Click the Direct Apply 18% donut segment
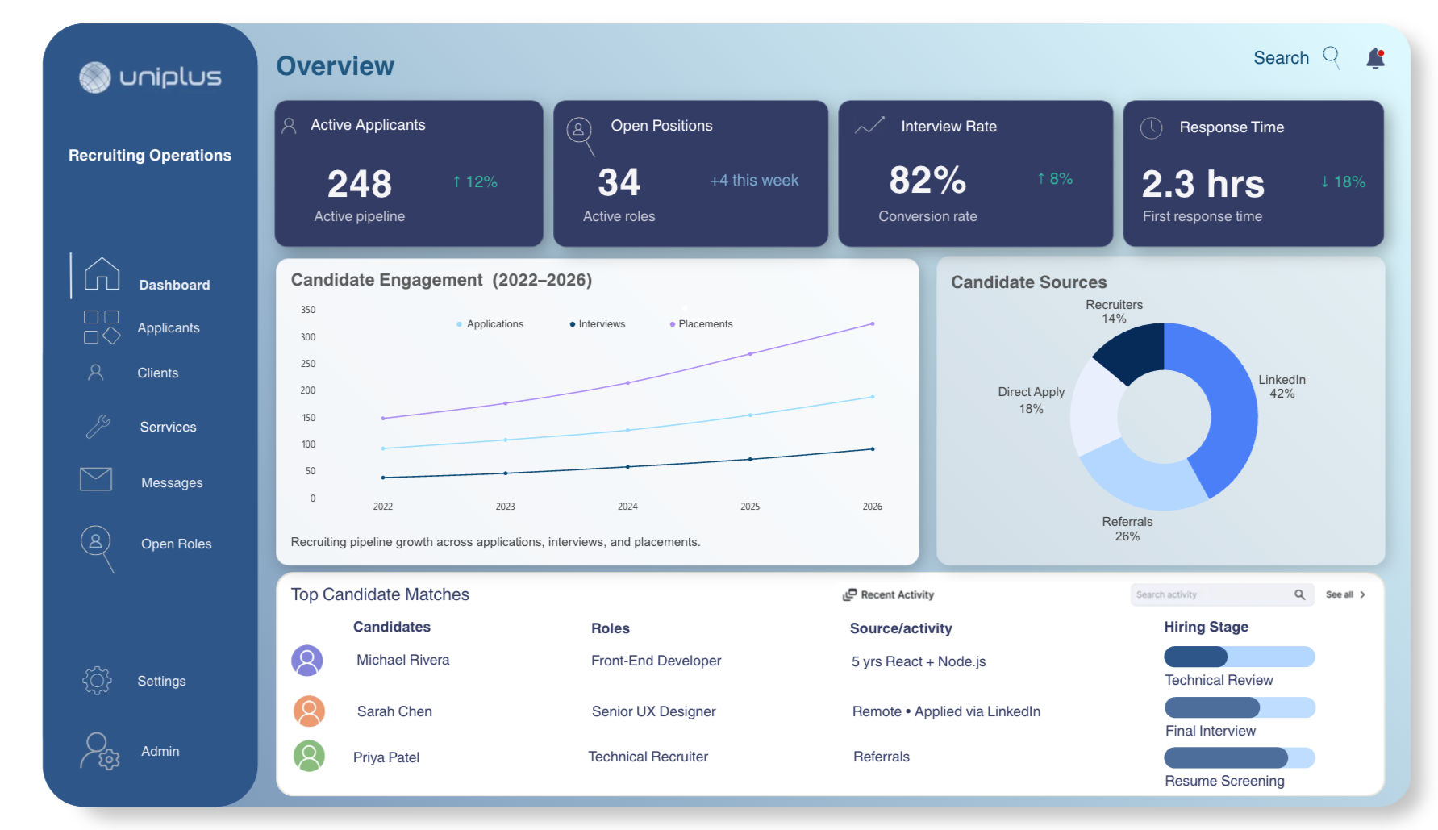1438x830 pixels. pos(1094,410)
